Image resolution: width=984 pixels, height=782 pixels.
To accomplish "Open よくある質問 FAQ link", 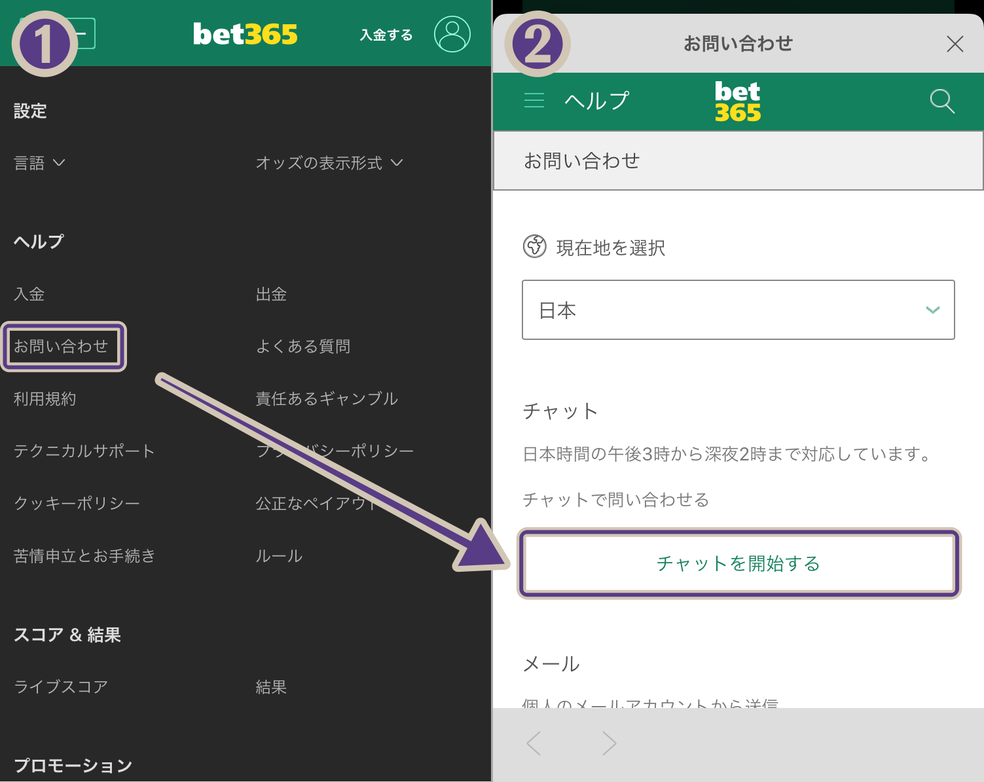I will (x=303, y=346).
